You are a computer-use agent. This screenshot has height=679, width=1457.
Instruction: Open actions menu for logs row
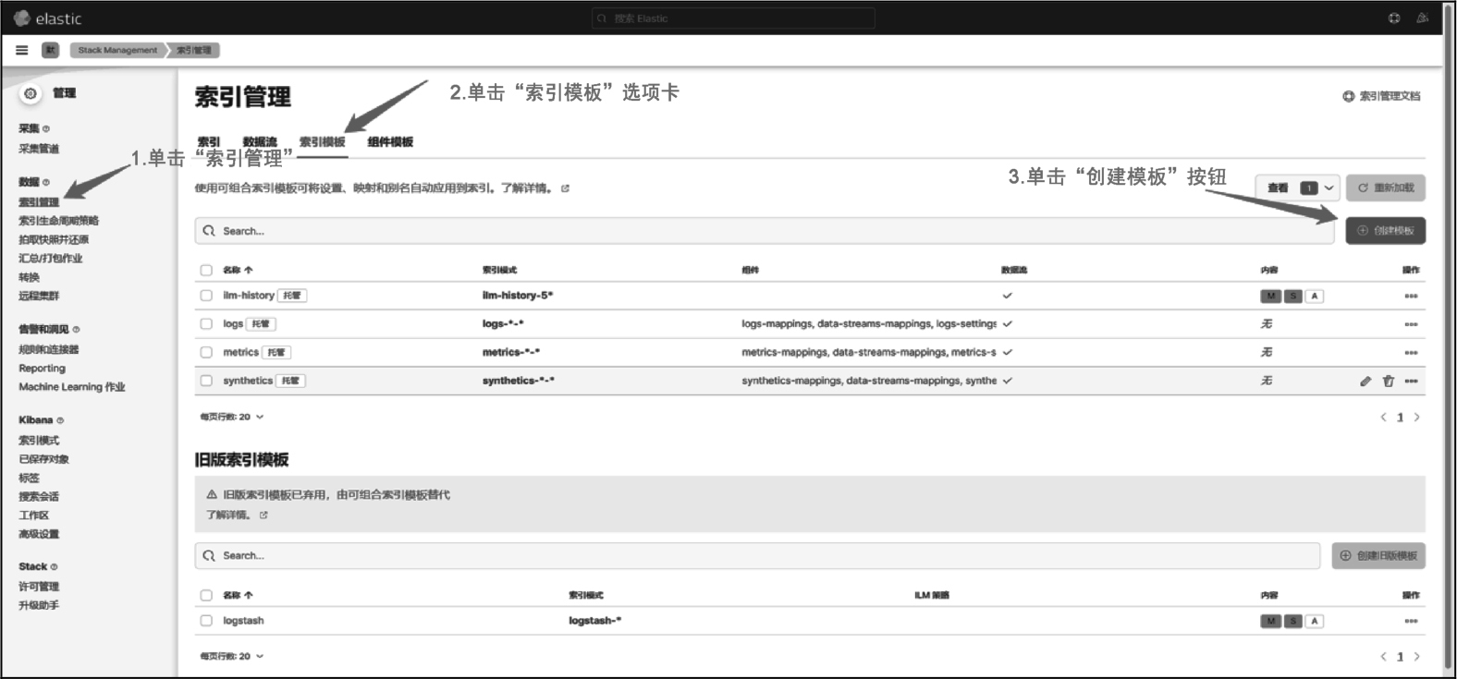1411,324
